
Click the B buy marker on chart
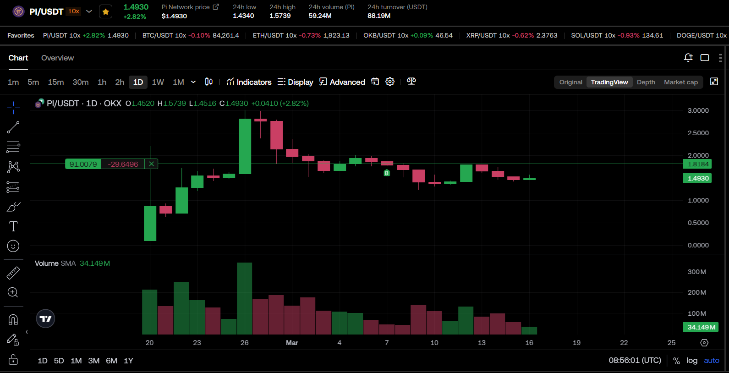click(387, 173)
